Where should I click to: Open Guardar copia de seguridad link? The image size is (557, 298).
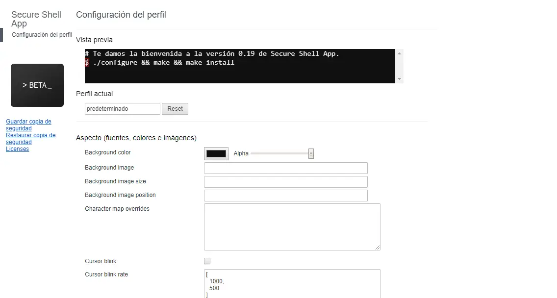click(x=28, y=124)
